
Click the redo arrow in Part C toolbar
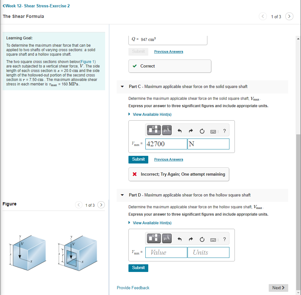[190, 130]
